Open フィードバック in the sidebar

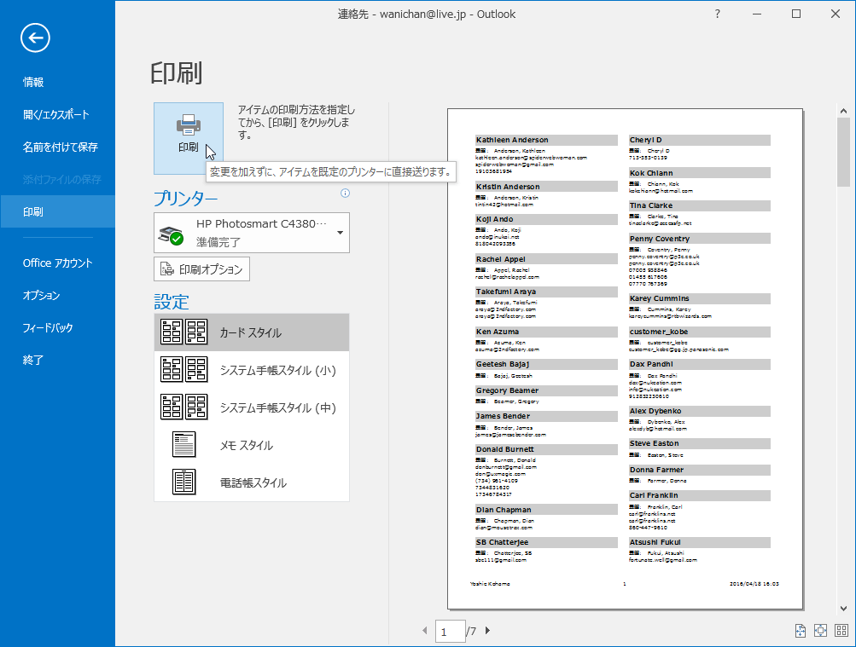coord(57,327)
